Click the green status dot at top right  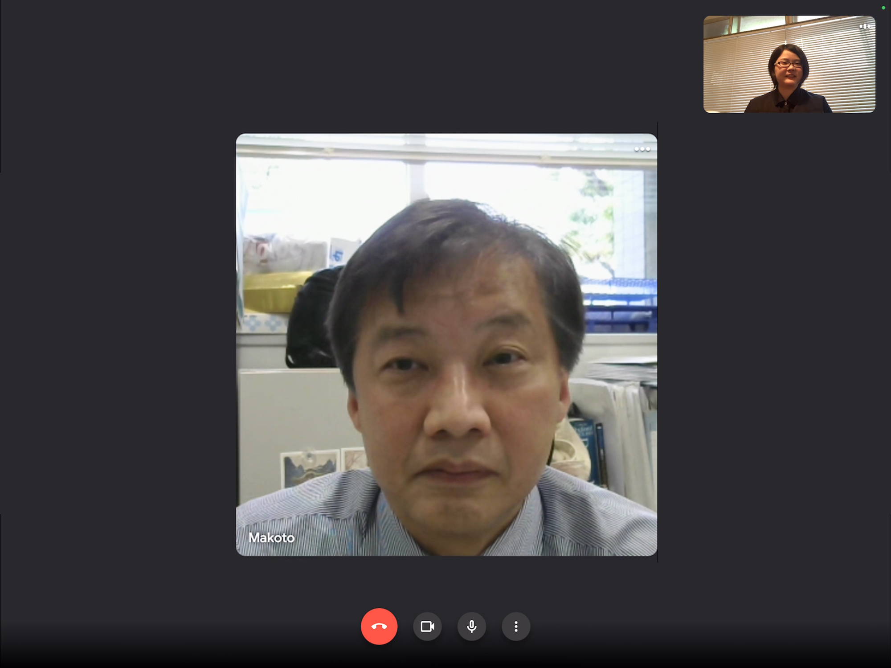tap(883, 8)
